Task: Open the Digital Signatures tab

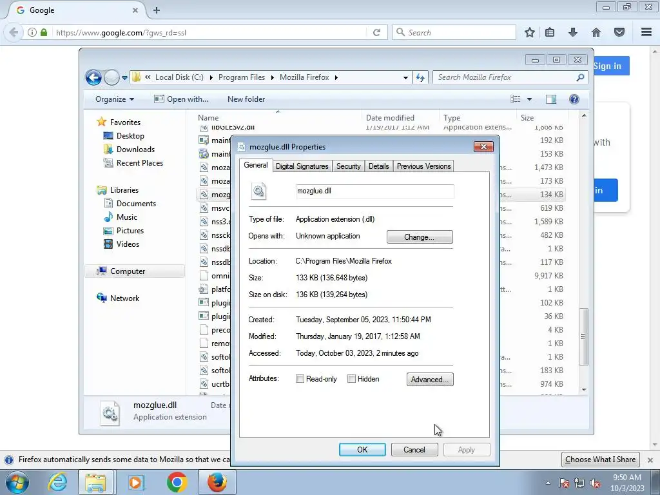Action: coord(302,166)
